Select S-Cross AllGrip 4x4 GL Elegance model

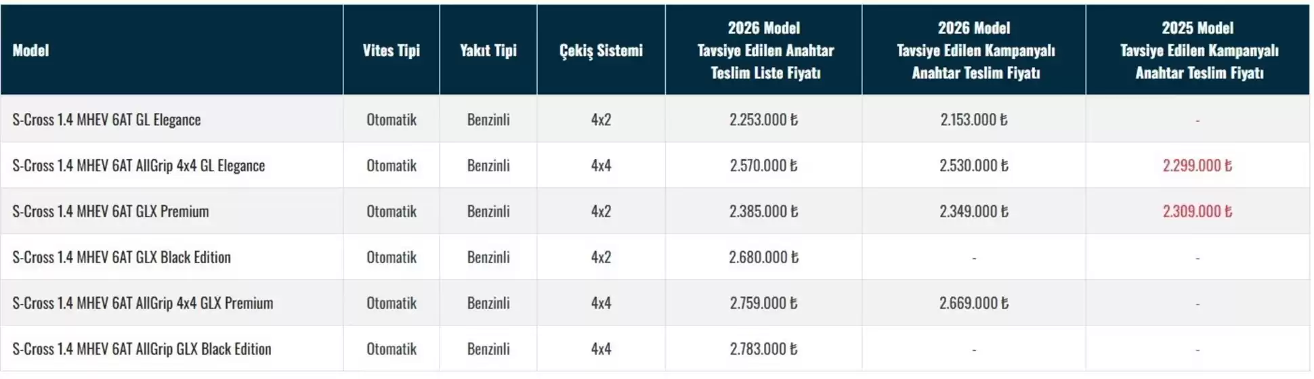tap(138, 166)
